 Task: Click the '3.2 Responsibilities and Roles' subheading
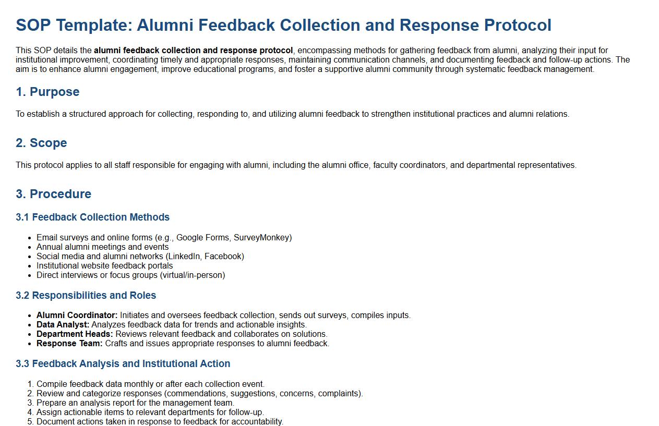tap(86, 295)
